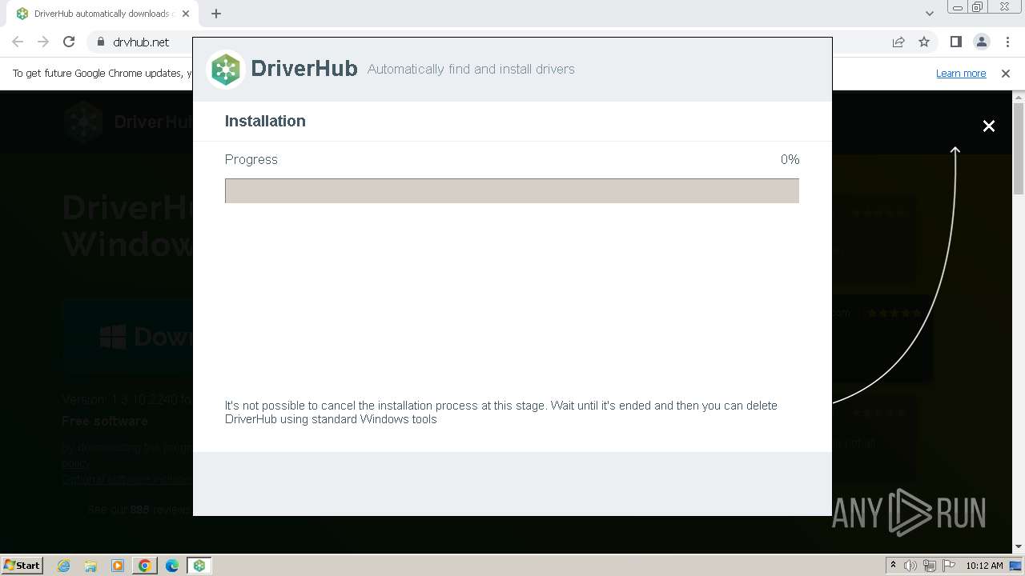This screenshot has height=576, width=1025.
Task: Dismiss the Chrome updates infobar
Action: (x=1006, y=74)
